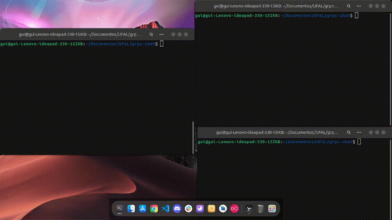Open the purple moon app in dock
This screenshot has height=220, width=392.
pos(200,209)
